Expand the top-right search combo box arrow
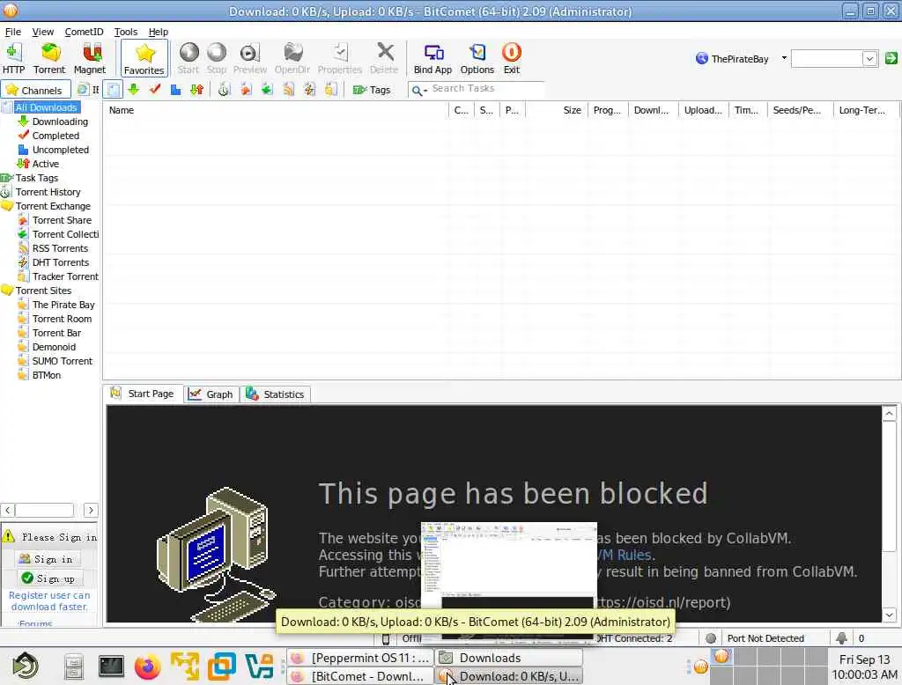Image resolution: width=902 pixels, height=685 pixels. click(869, 59)
